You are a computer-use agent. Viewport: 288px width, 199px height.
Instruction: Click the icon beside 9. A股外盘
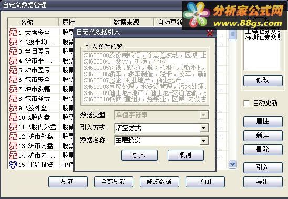[x=13, y=108]
